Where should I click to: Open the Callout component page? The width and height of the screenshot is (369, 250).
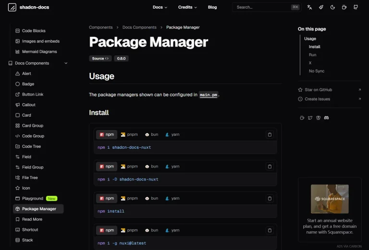tap(25, 105)
